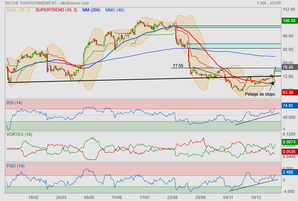
Task: Click the green 0.0874 Vortex value tag
Action: (x=289, y=142)
